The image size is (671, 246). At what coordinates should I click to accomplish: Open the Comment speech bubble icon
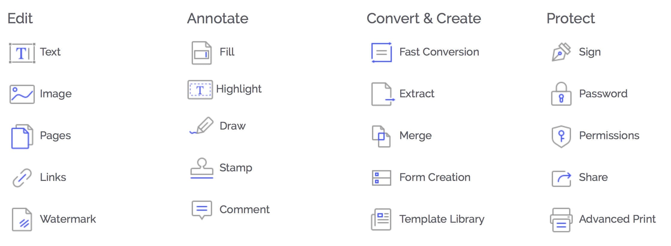click(x=202, y=210)
